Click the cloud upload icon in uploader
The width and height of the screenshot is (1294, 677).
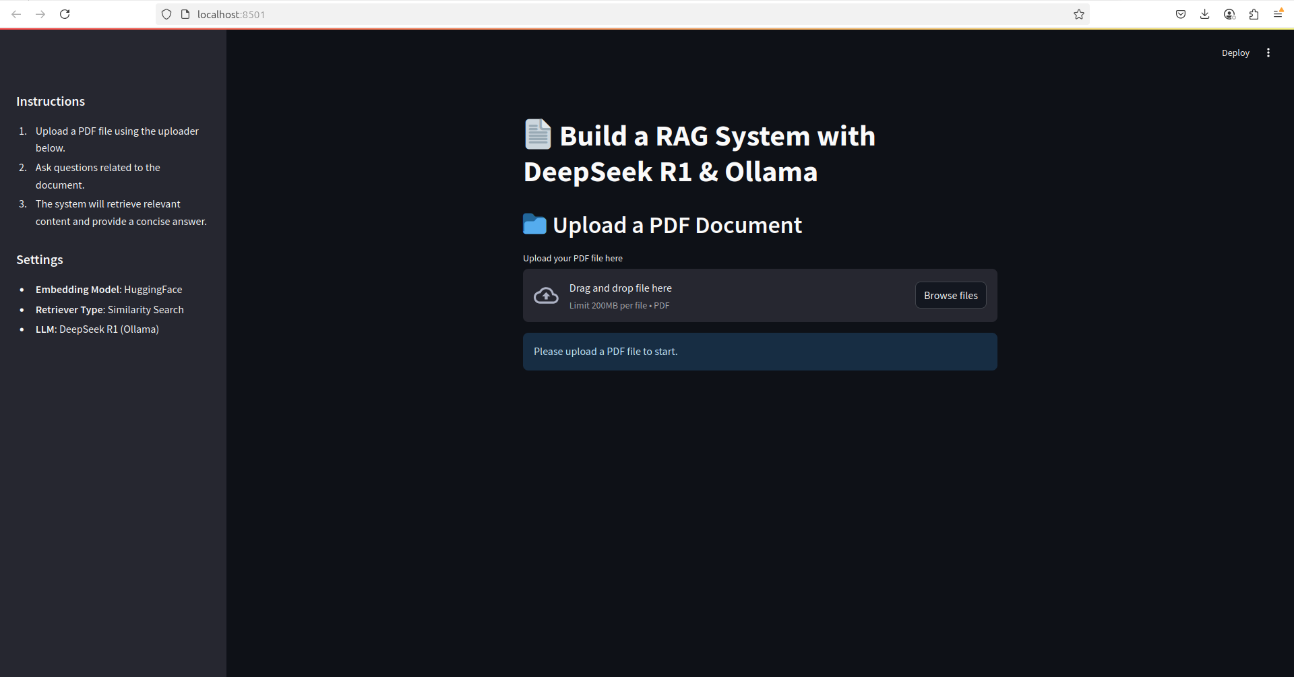[x=546, y=296]
